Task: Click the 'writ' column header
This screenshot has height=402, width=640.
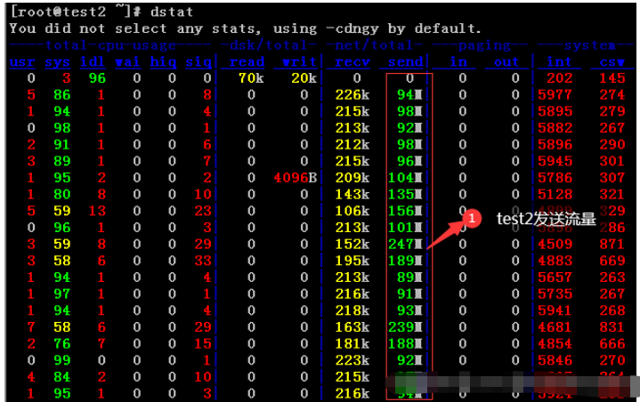Action: coord(299,62)
